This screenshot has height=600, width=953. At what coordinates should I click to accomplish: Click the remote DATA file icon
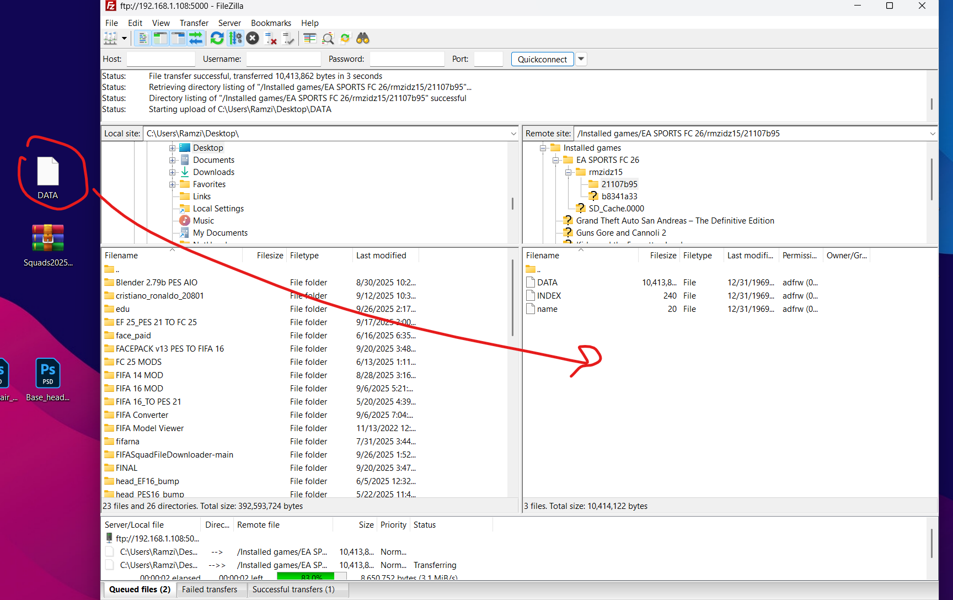[531, 283]
